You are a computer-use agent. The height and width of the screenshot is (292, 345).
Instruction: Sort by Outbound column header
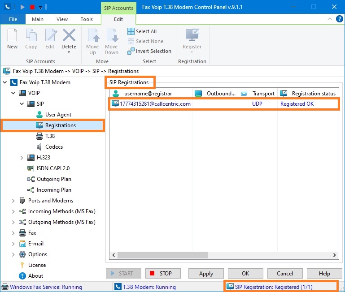215,94
